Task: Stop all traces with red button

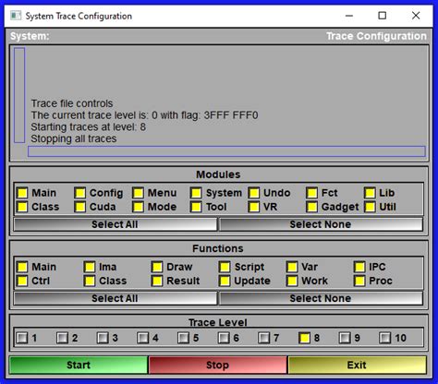Action: click(x=218, y=365)
